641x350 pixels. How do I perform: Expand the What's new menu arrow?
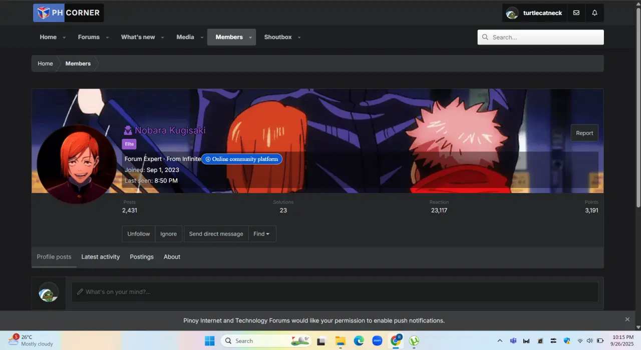[x=162, y=37]
